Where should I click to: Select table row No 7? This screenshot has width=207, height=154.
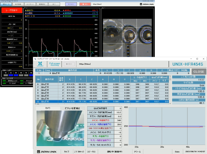pos(103,87)
